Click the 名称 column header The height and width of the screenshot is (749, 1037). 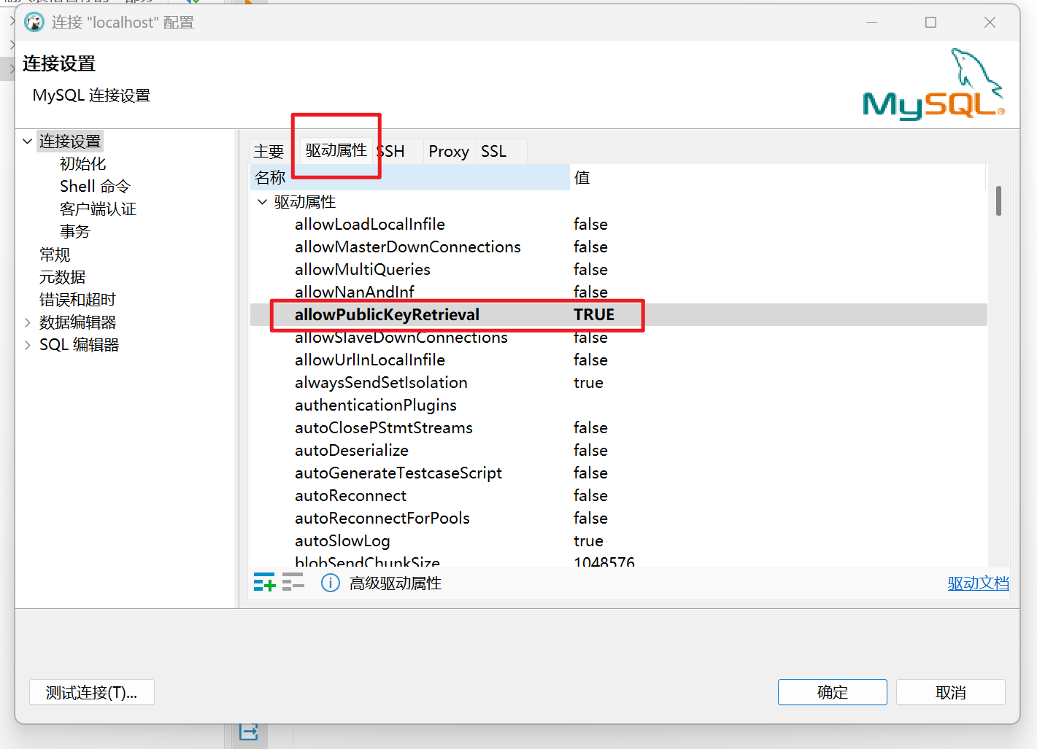pyautogui.click(x=409, y=177)
